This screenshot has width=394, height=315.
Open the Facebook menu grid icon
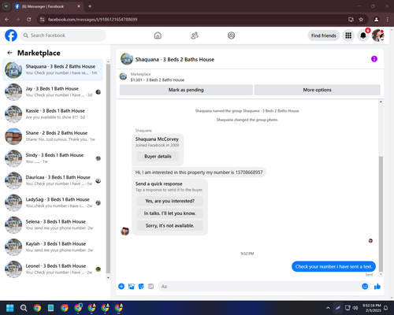pyautogui.click(x=348, y=35)
